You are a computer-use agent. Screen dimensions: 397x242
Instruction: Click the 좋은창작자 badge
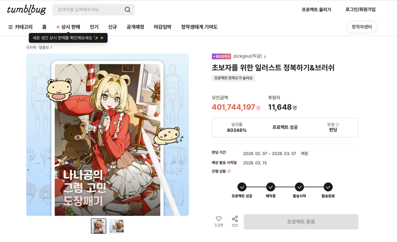click(221, 56)
